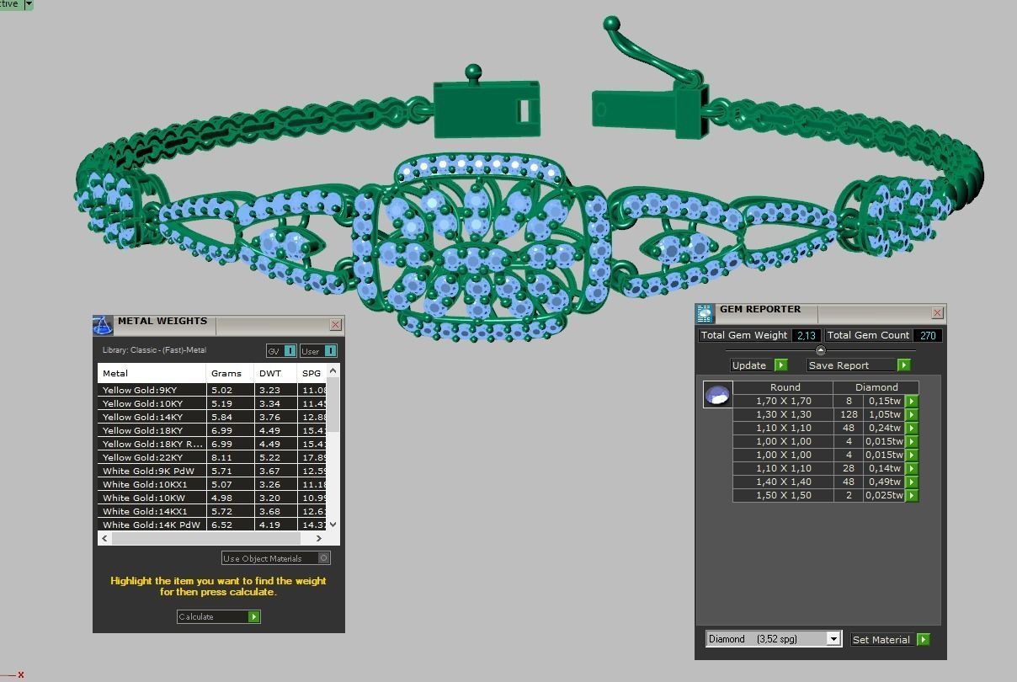
Task: Click the 1,40 X 1,40 size cell
Action: pos(783,482)
